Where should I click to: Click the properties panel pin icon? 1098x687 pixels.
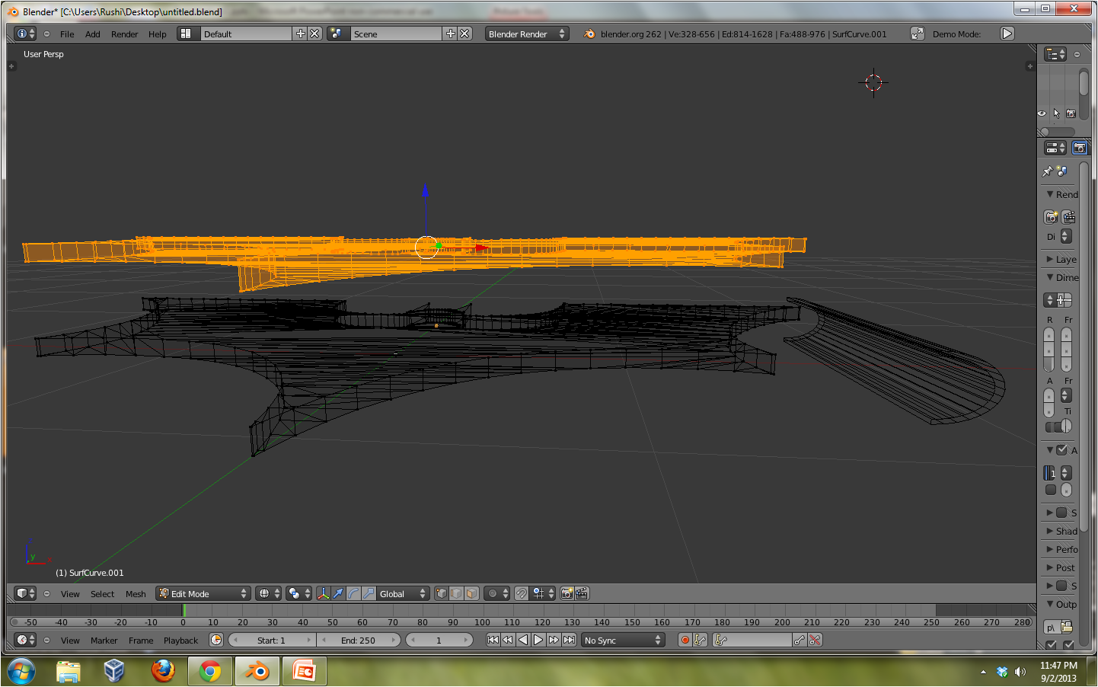[1047, 172]
